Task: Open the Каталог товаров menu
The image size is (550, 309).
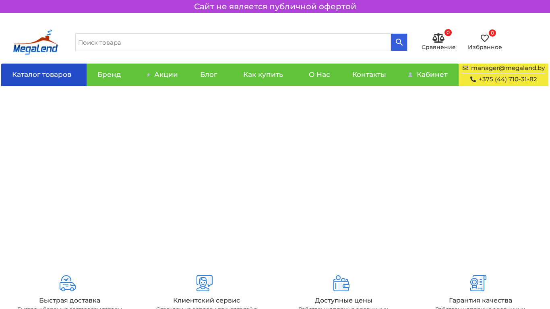Action: click(44, 75)
